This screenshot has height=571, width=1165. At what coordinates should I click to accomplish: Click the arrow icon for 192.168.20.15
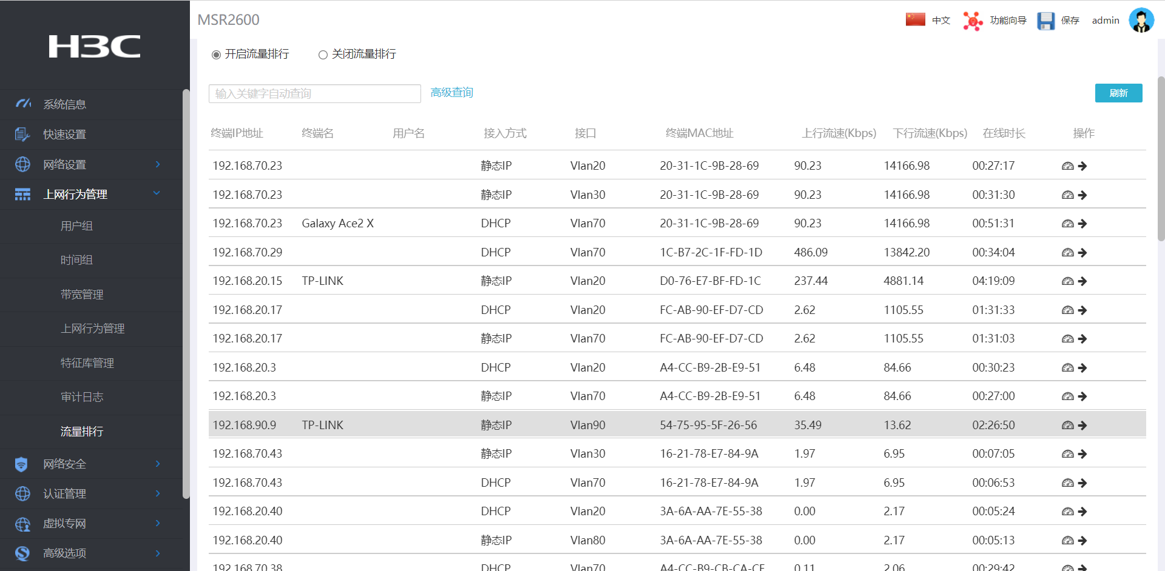(x=1082, y=281)
